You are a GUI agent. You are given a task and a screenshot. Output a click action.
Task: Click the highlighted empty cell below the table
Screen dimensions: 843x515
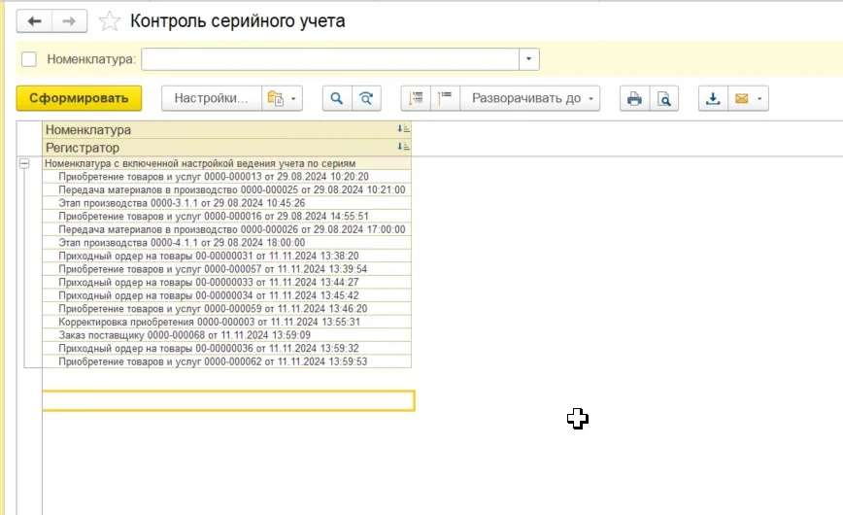pyautogui.click(x=228, y=401)
